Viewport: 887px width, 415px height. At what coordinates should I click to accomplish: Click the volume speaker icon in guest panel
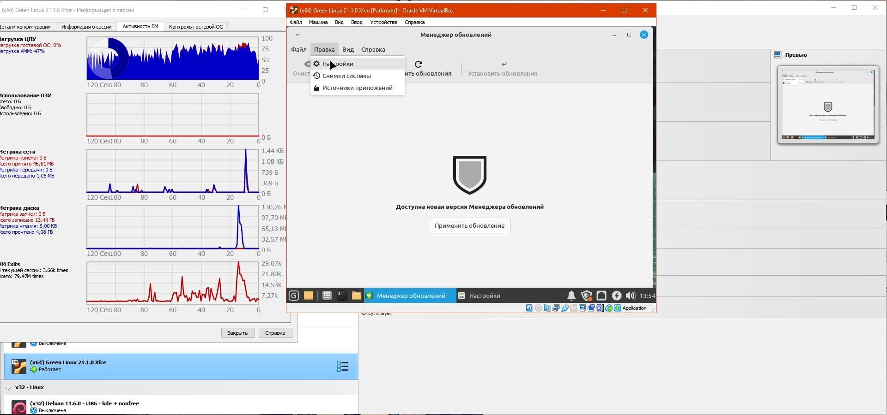pyautogui.click(x=631, y=296)
